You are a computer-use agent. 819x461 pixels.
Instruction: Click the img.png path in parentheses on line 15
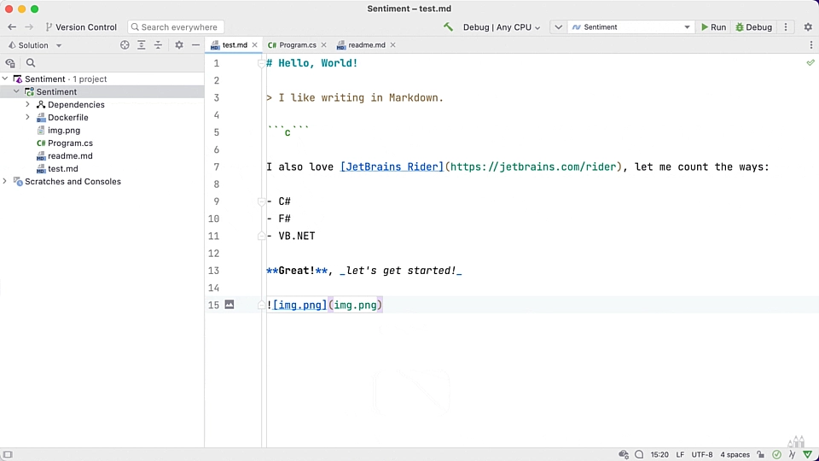click(x=355, y=305)
